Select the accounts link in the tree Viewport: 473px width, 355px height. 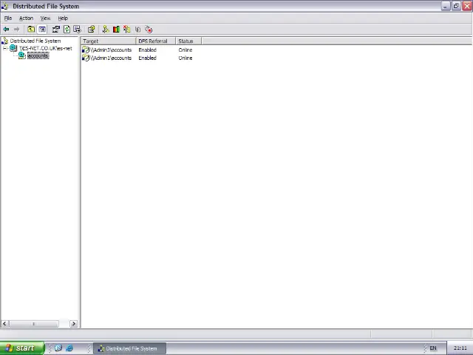(38, 55)
